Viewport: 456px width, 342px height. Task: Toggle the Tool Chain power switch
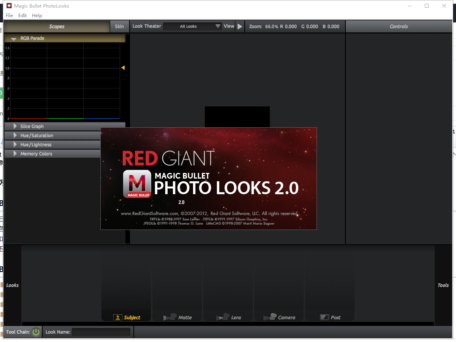click(36, 332)
